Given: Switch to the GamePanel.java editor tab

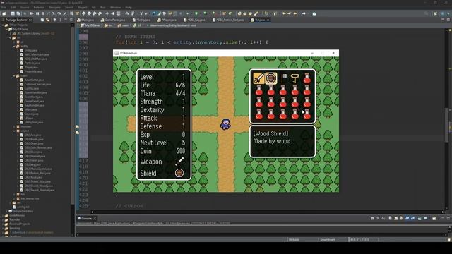Looking at the screenshot, I should point(113,20).
